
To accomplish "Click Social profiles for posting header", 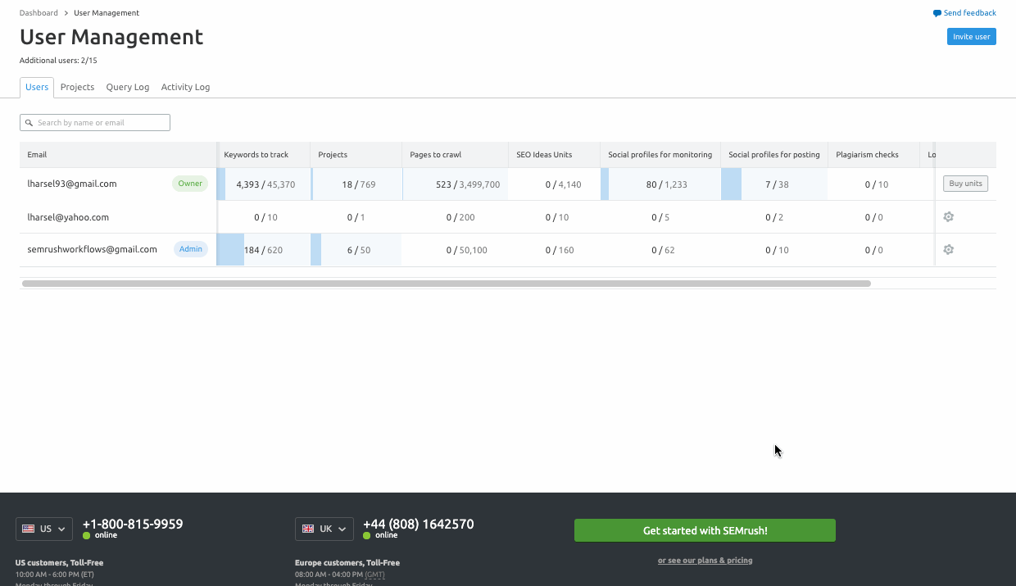I will (x=774, y=155).
